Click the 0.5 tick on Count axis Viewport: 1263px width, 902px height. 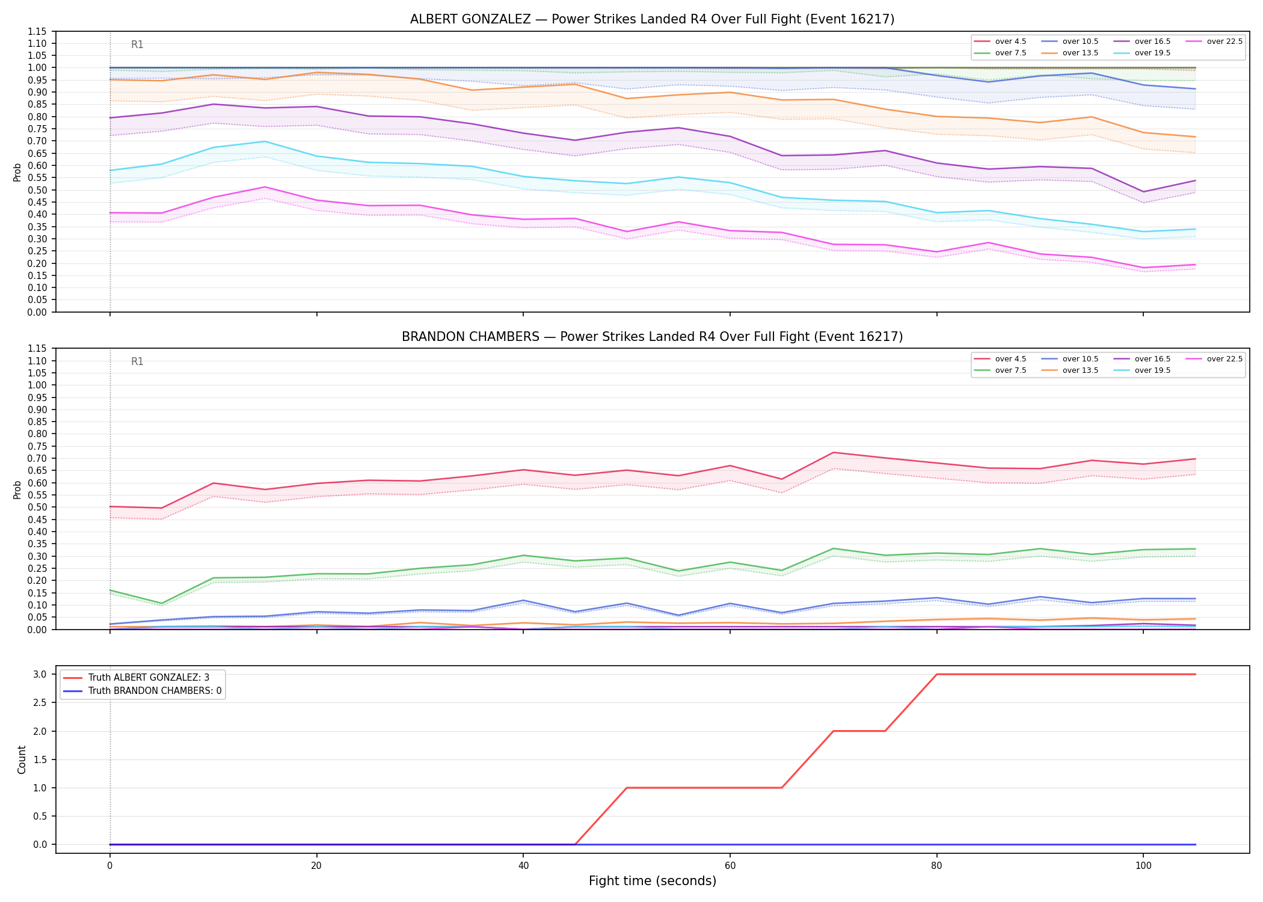pos(41,816)
